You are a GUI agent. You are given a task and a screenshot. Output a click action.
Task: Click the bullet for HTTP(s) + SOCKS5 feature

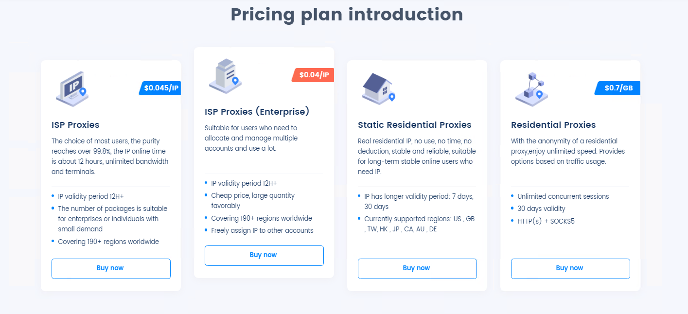513,221
